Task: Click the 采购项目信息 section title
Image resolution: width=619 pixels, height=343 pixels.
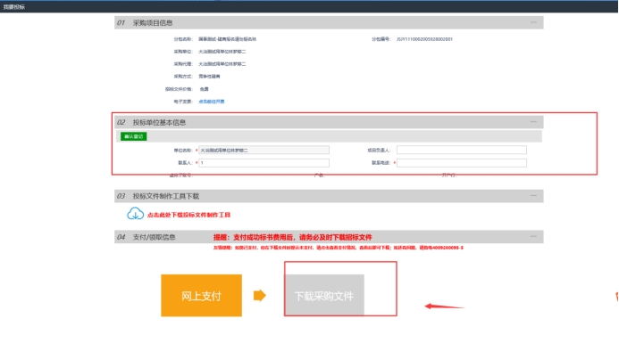Action: pos(153,23)
